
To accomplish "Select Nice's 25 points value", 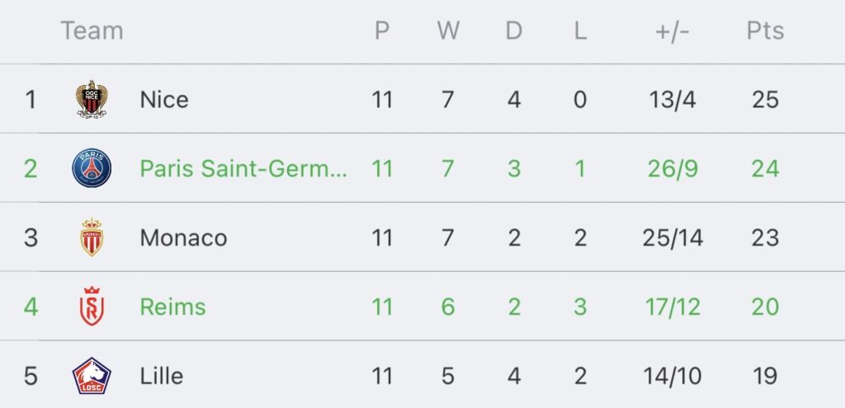I will (x=766, y=100).
